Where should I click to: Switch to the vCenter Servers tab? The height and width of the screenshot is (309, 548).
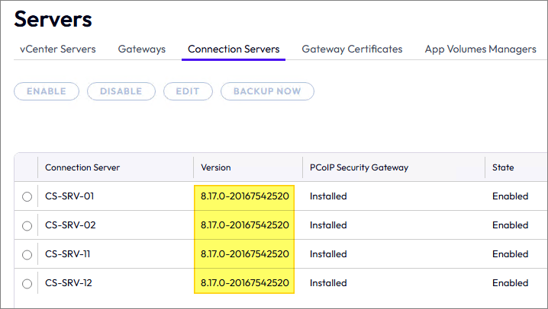(58, 49)
